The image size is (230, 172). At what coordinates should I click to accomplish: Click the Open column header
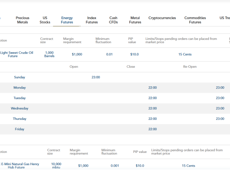click(74, 67)
